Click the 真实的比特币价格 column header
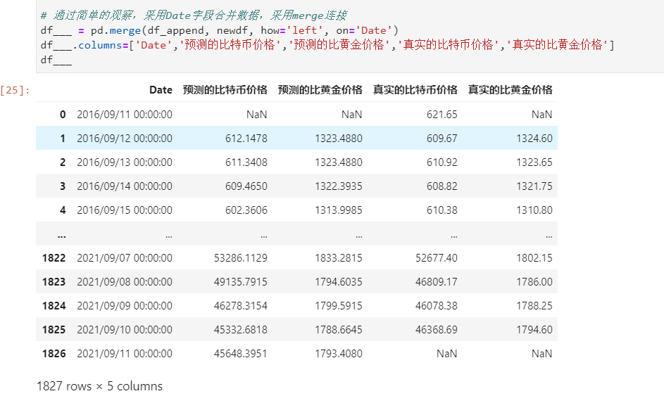Screen dimensions: 664x403 415,90
